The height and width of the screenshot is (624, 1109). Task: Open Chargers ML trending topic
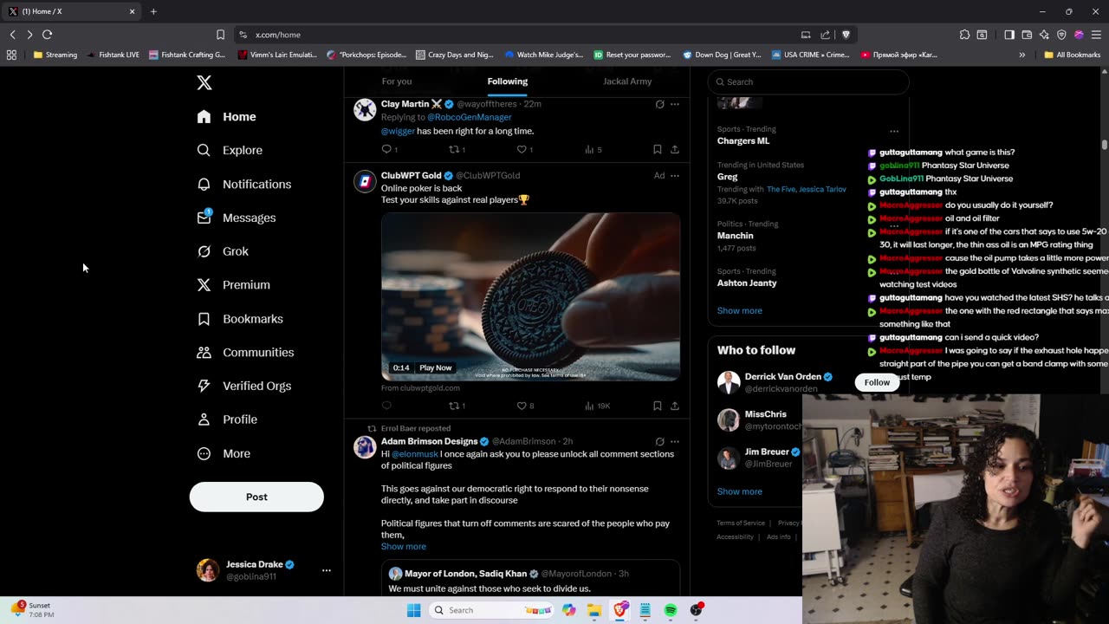coord(743,140)
